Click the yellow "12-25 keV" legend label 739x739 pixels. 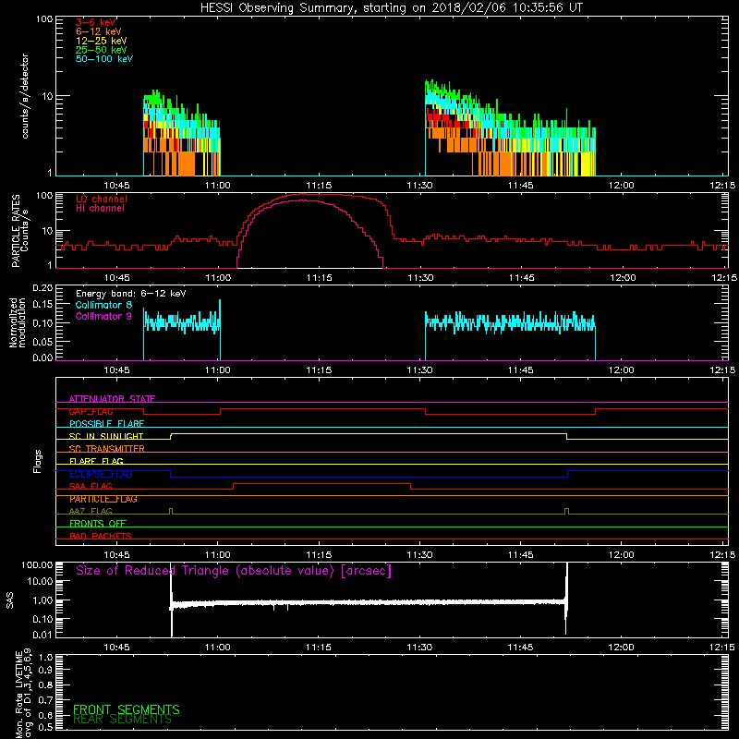click(102, 41)
